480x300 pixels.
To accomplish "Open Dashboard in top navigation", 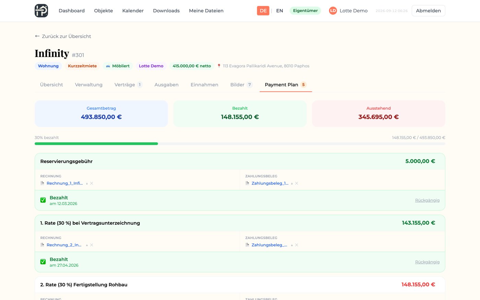I will (x=72, y=11).
